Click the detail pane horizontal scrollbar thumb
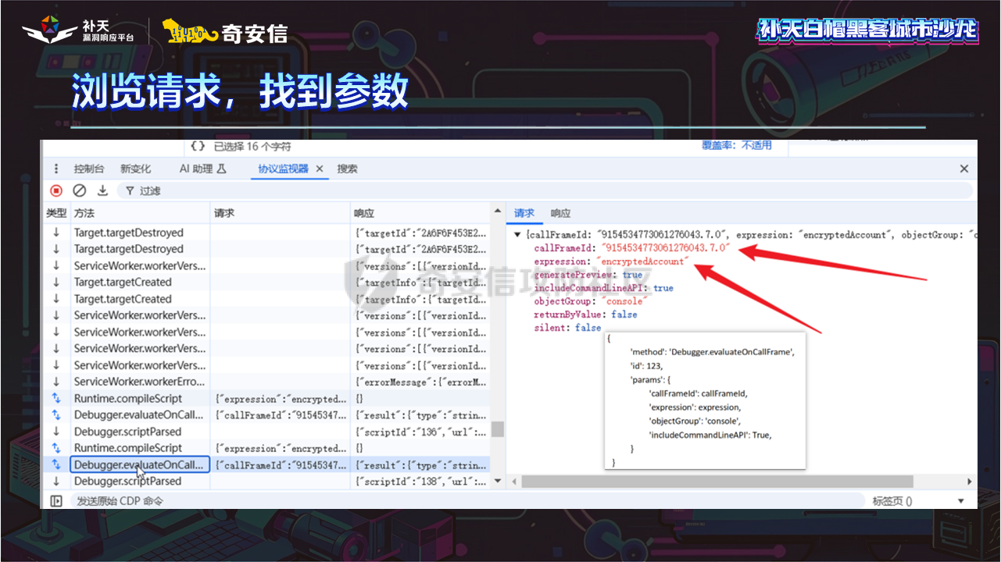 pos(719,482)
